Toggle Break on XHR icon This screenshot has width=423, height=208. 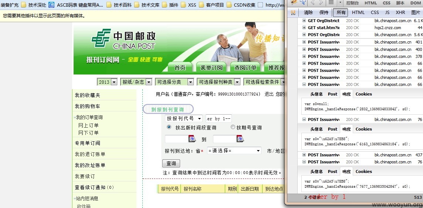tap(293, 13)
